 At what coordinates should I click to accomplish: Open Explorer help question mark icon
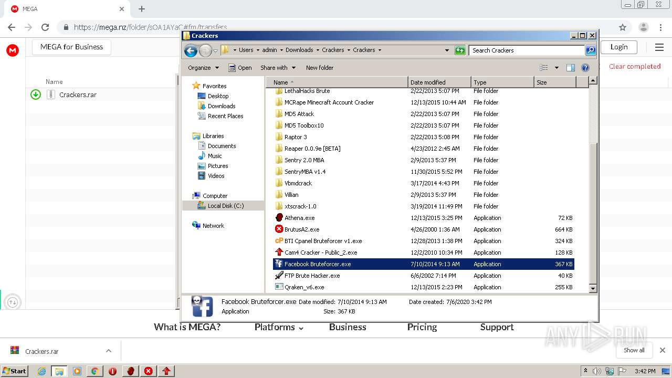[x=585, y=68]
